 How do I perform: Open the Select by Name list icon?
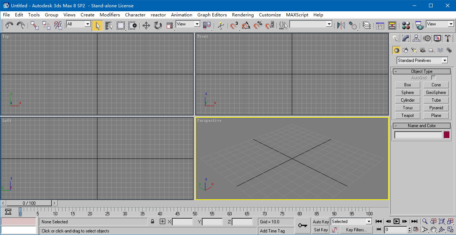coord(109,26)
